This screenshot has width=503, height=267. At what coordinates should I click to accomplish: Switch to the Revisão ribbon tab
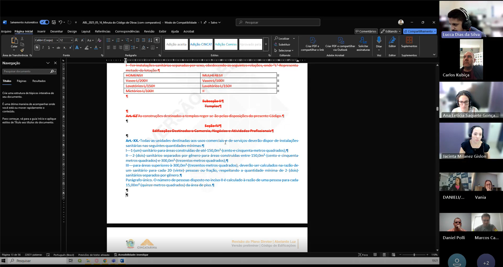pos(149,31)
